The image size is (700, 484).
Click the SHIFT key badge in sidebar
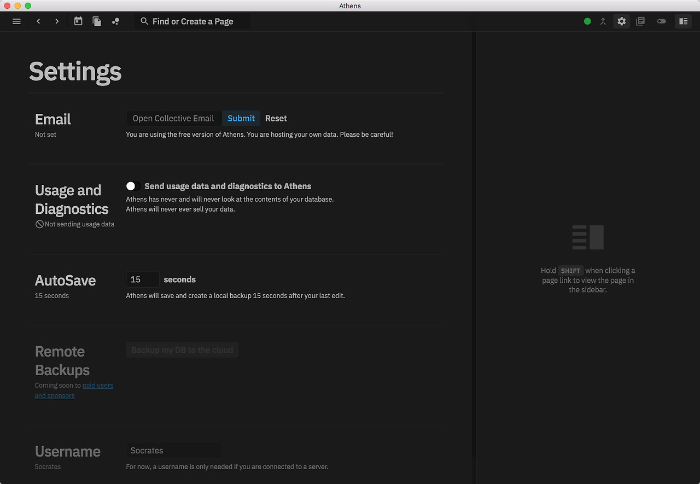(570, 271)
